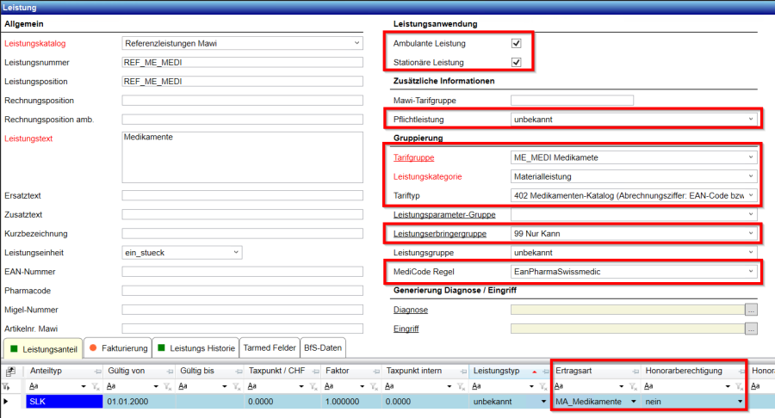The width and height of the screenshot is (775, 418).
Task: Clear the Leistungstyp column filter
Action: tap(543, 386)
